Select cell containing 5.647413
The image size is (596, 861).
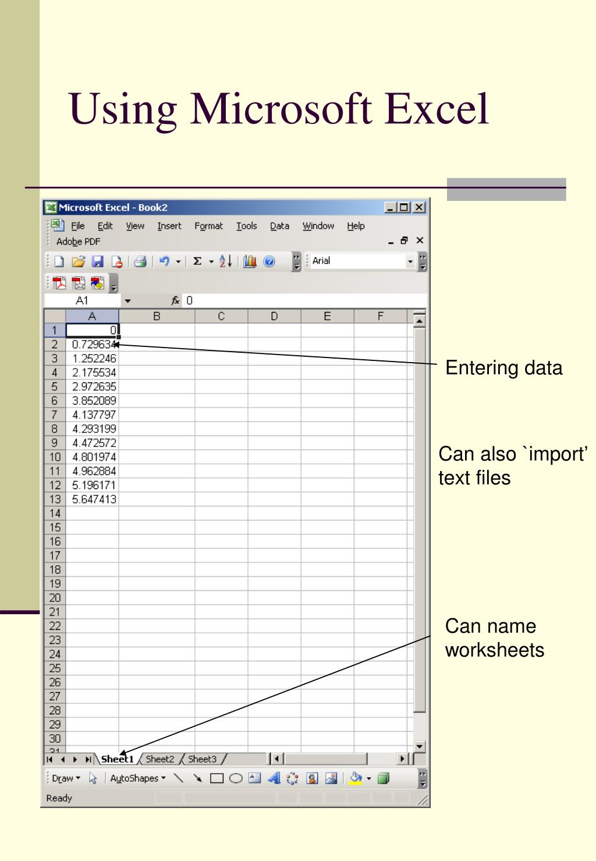coord(92,499)
